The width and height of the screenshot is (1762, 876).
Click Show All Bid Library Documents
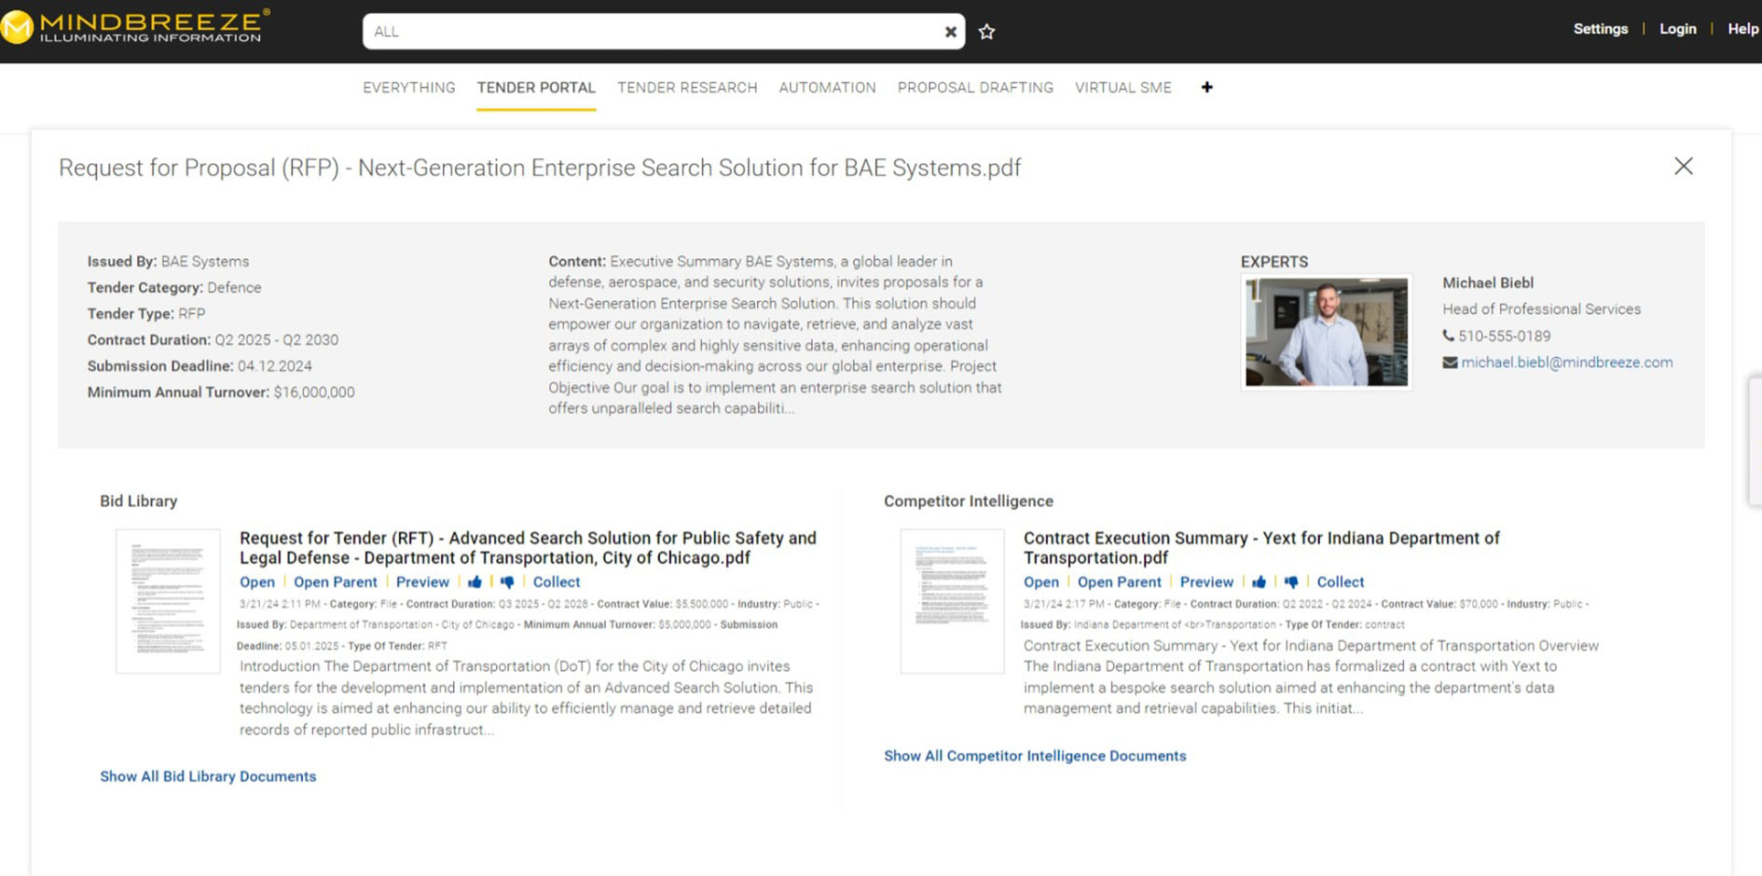[208, 776]
